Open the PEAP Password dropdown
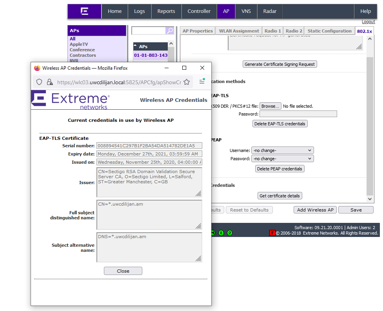The image size is (383, 311). tap(282, 159)
